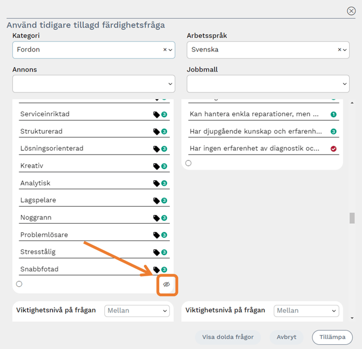This screenshot has width=362, height=349.
Task: Click the tag icon beside Kreativ
Action: [x=157, y=166]
